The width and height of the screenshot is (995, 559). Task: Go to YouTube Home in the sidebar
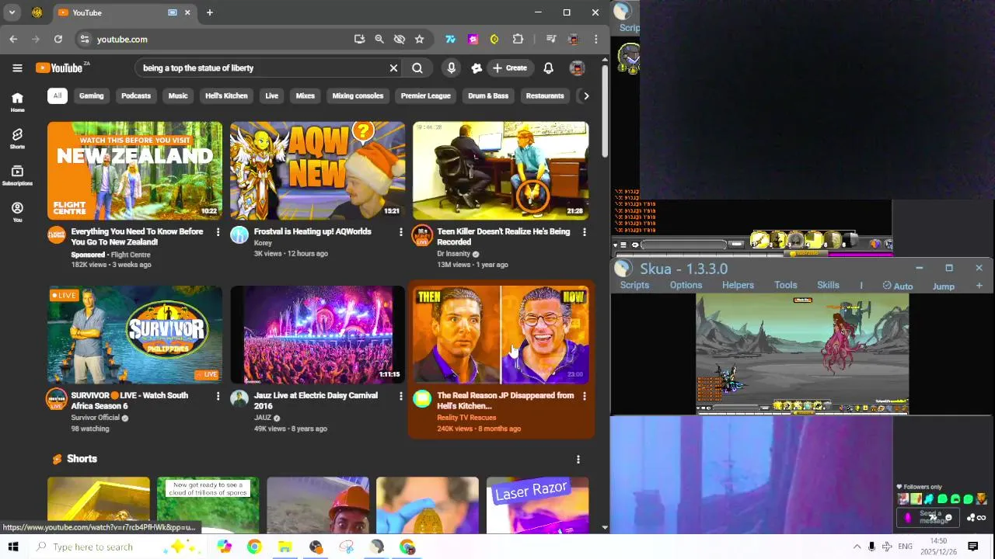coord(17,102)
